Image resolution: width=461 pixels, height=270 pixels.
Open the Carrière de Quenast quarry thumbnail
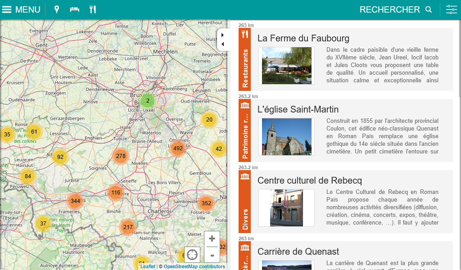[287, 265]
